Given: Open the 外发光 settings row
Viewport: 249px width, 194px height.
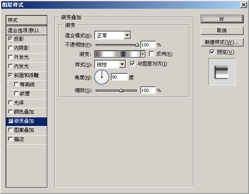Looking at the screenshot, I should 27,57.
